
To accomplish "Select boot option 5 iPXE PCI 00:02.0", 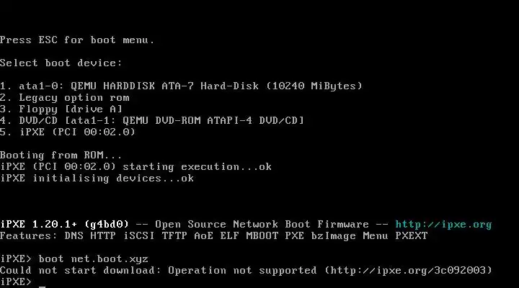I will [68, 132].
